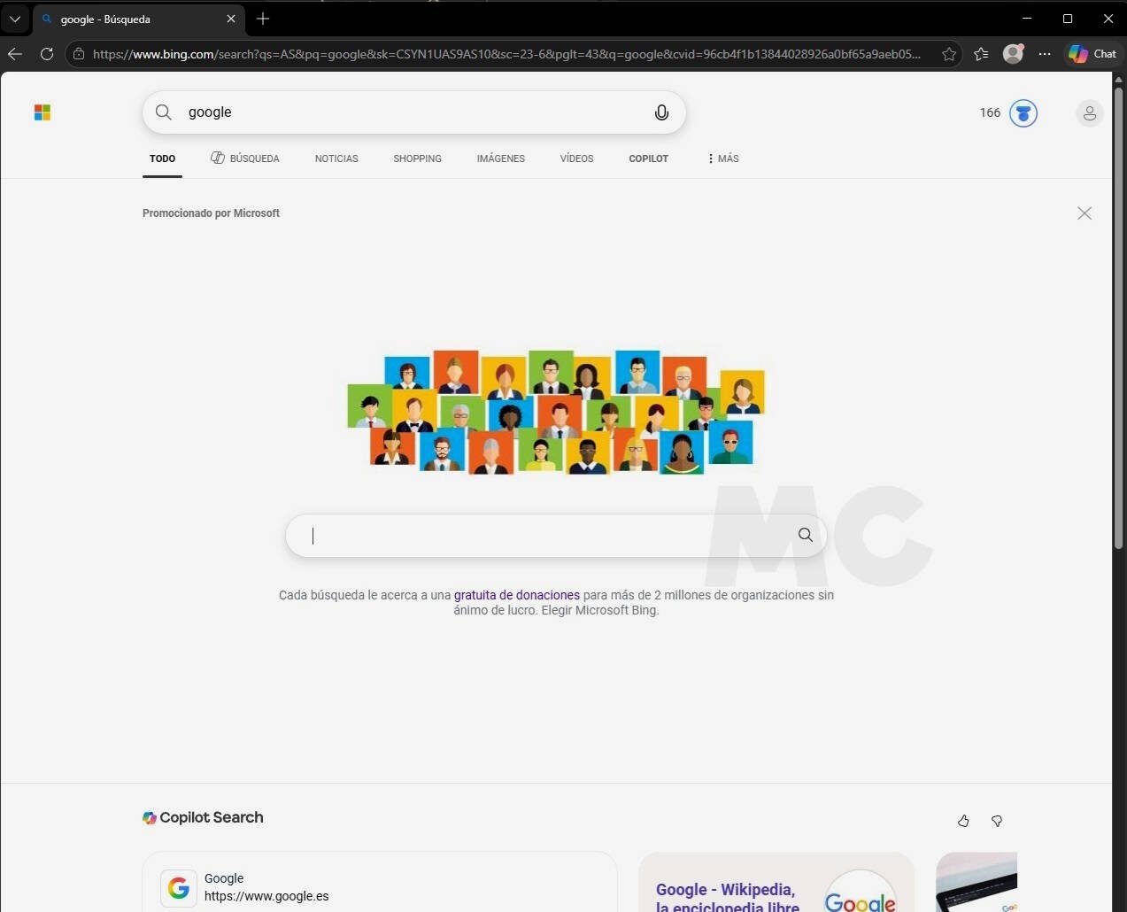Click the Google logo thumbnail on Wikipedia card
1127x912 pixels.
(860, 893)
